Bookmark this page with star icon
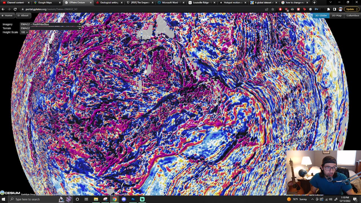Screen dimensions: 361x203 click(x=272, y=9)
